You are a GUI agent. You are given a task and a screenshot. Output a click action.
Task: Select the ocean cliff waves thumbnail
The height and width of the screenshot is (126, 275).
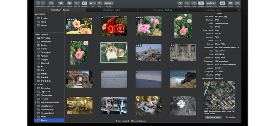pos(183,79)
